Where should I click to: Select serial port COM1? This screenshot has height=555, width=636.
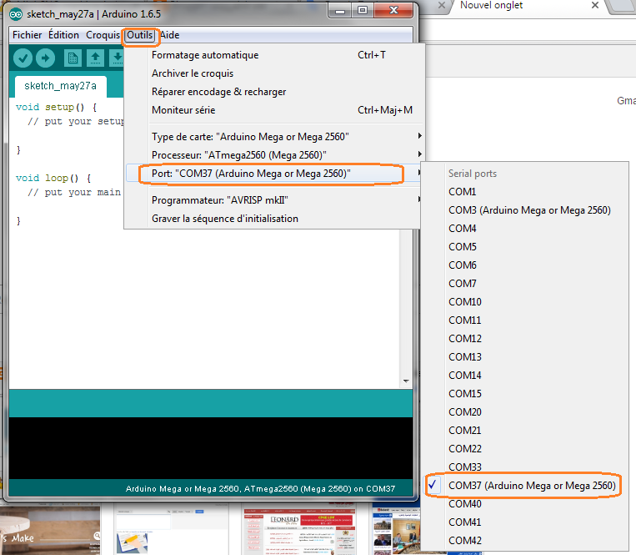pyautogui.click(x=525, y=192)
